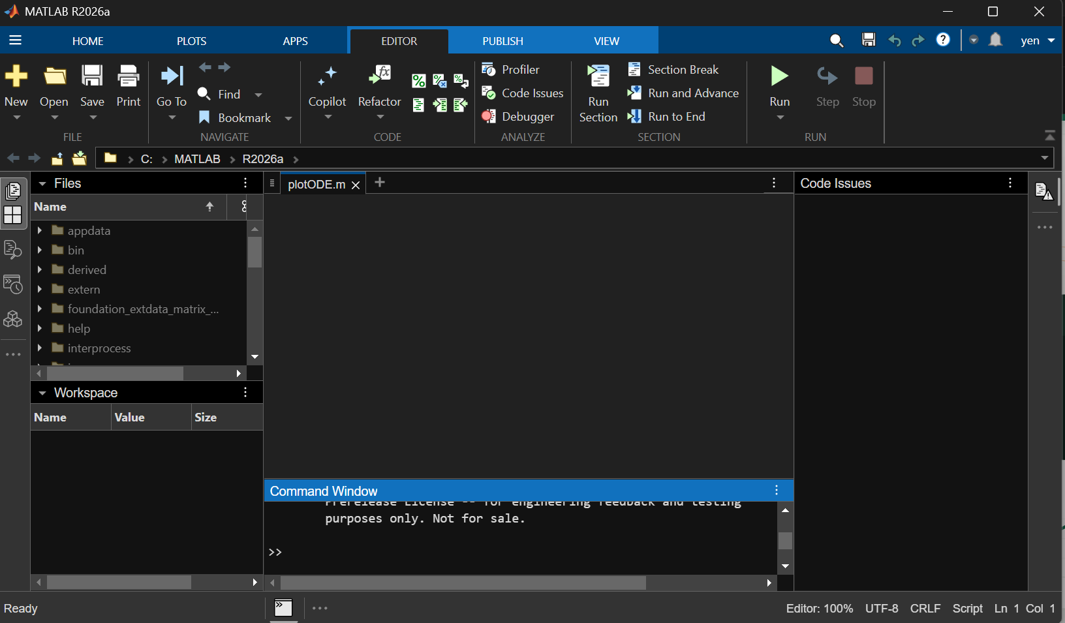
Task: Expand the derived folder
Action: tap(40, 269)
